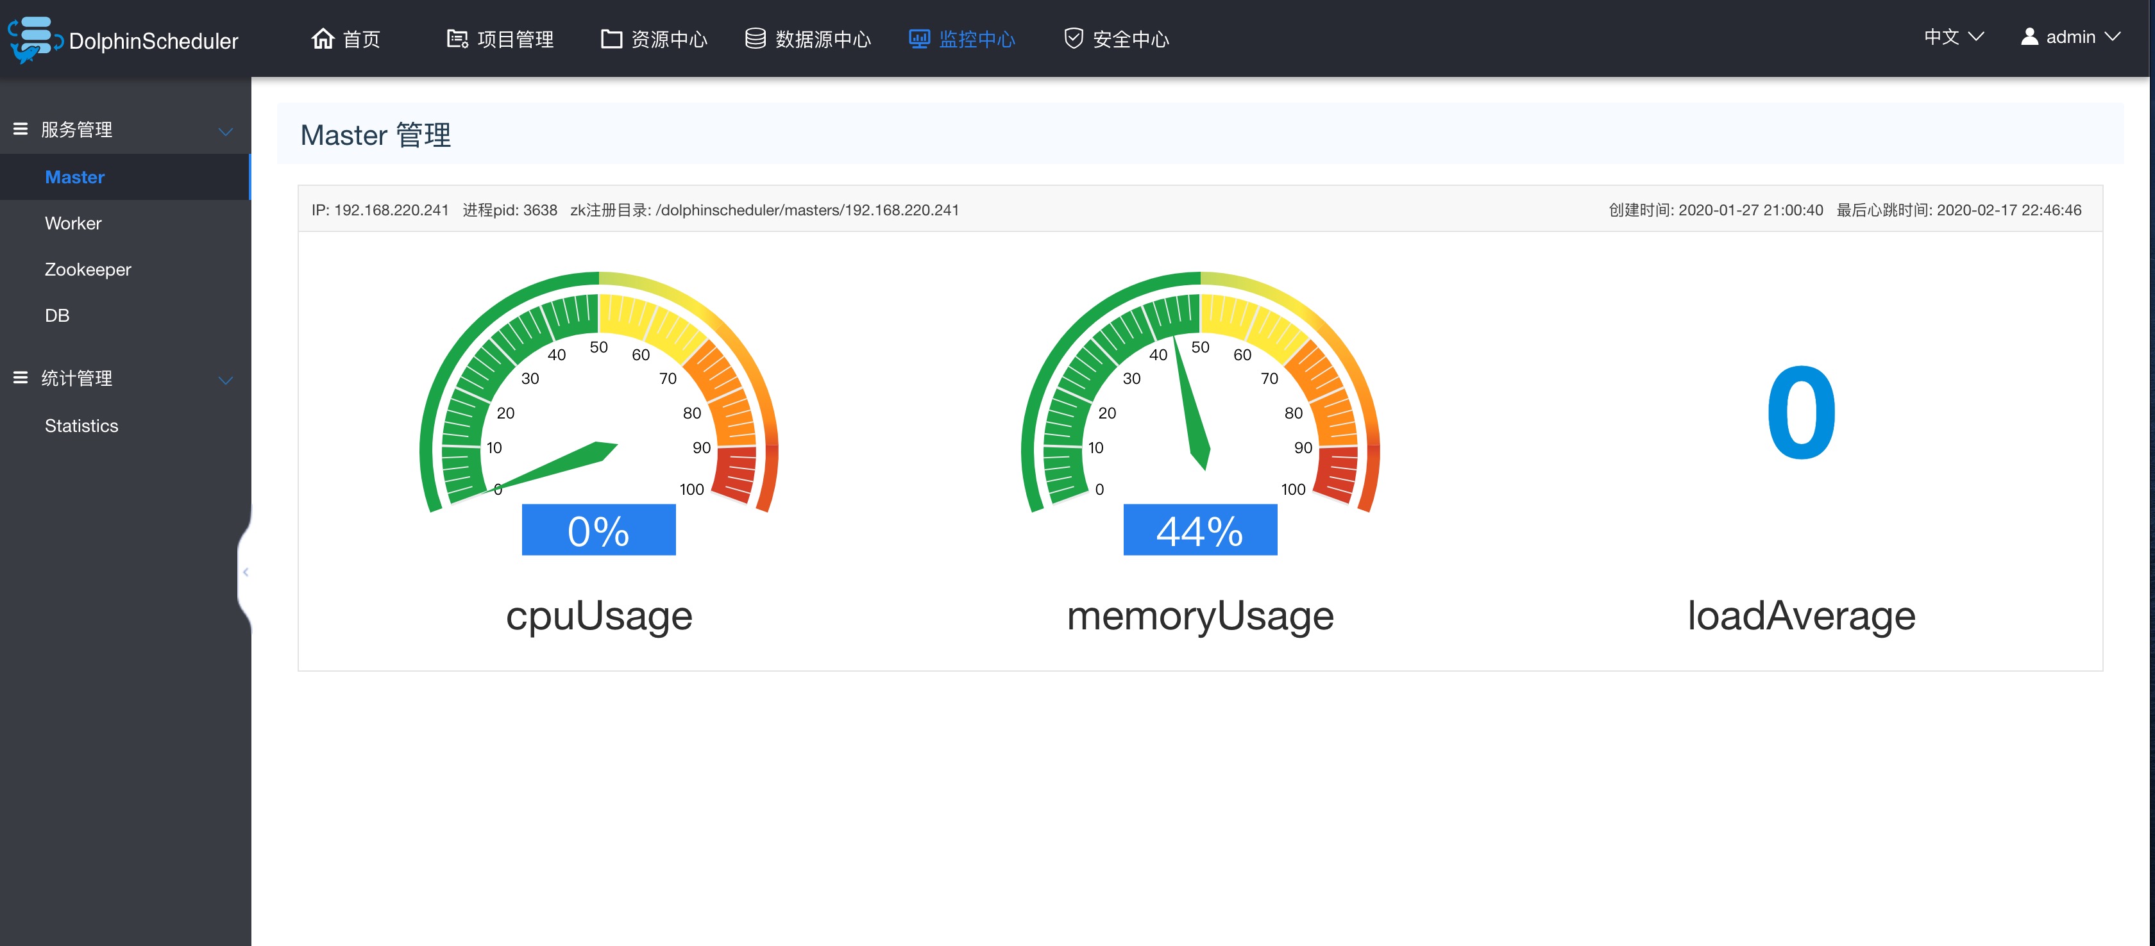The height and width of the screenshot is (946, 2155).
Task: Click the 进程pid: 3638 text
Action: (511, 210)
